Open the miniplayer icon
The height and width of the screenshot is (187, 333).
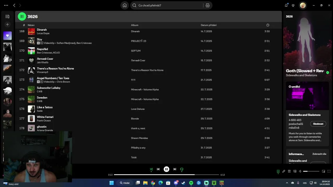(x=324, y=171)
